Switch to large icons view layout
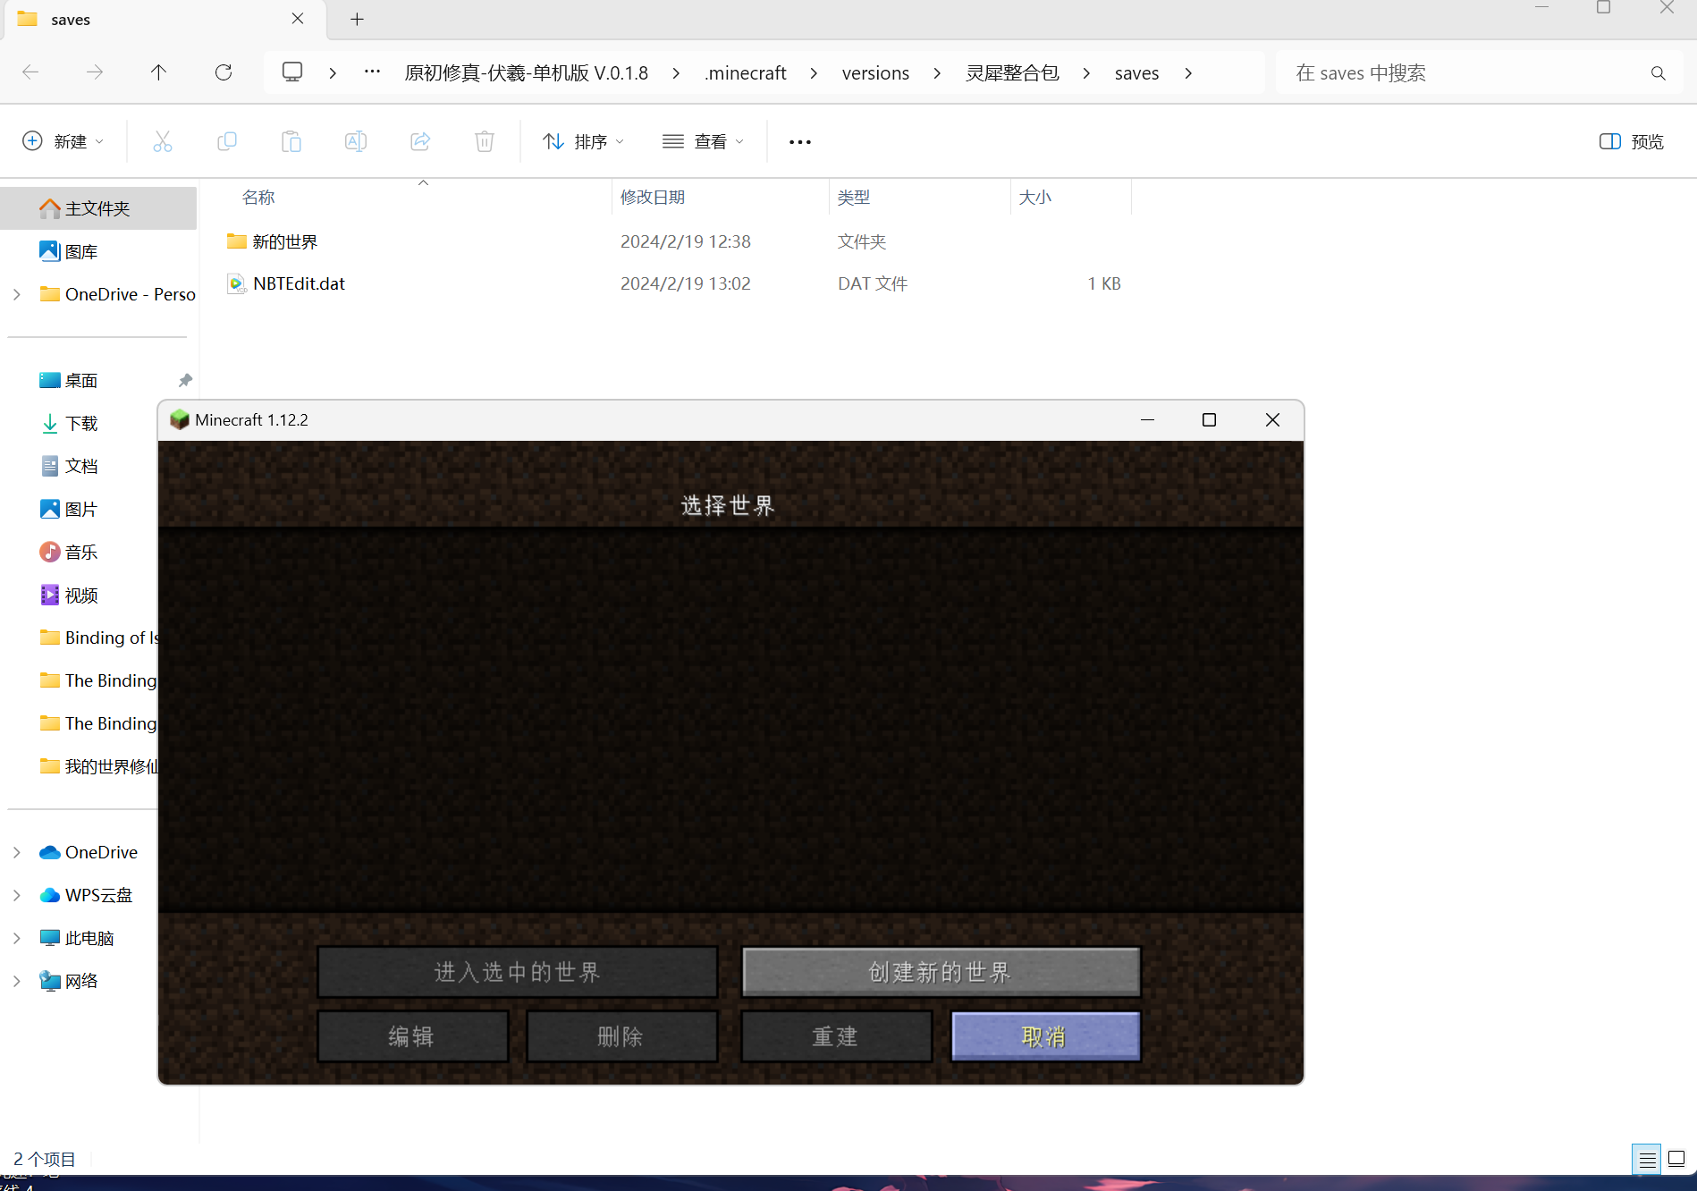The width and height of the screenshot is (1697, 1191). [1676, 1160]
